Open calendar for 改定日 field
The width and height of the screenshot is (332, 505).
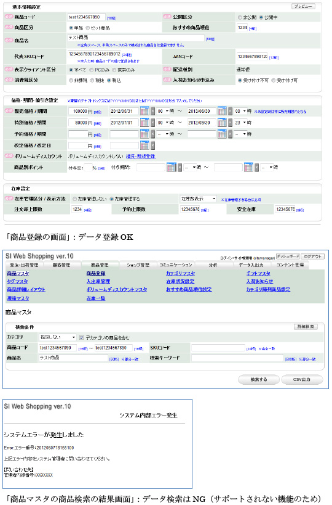tap(145, 146)
